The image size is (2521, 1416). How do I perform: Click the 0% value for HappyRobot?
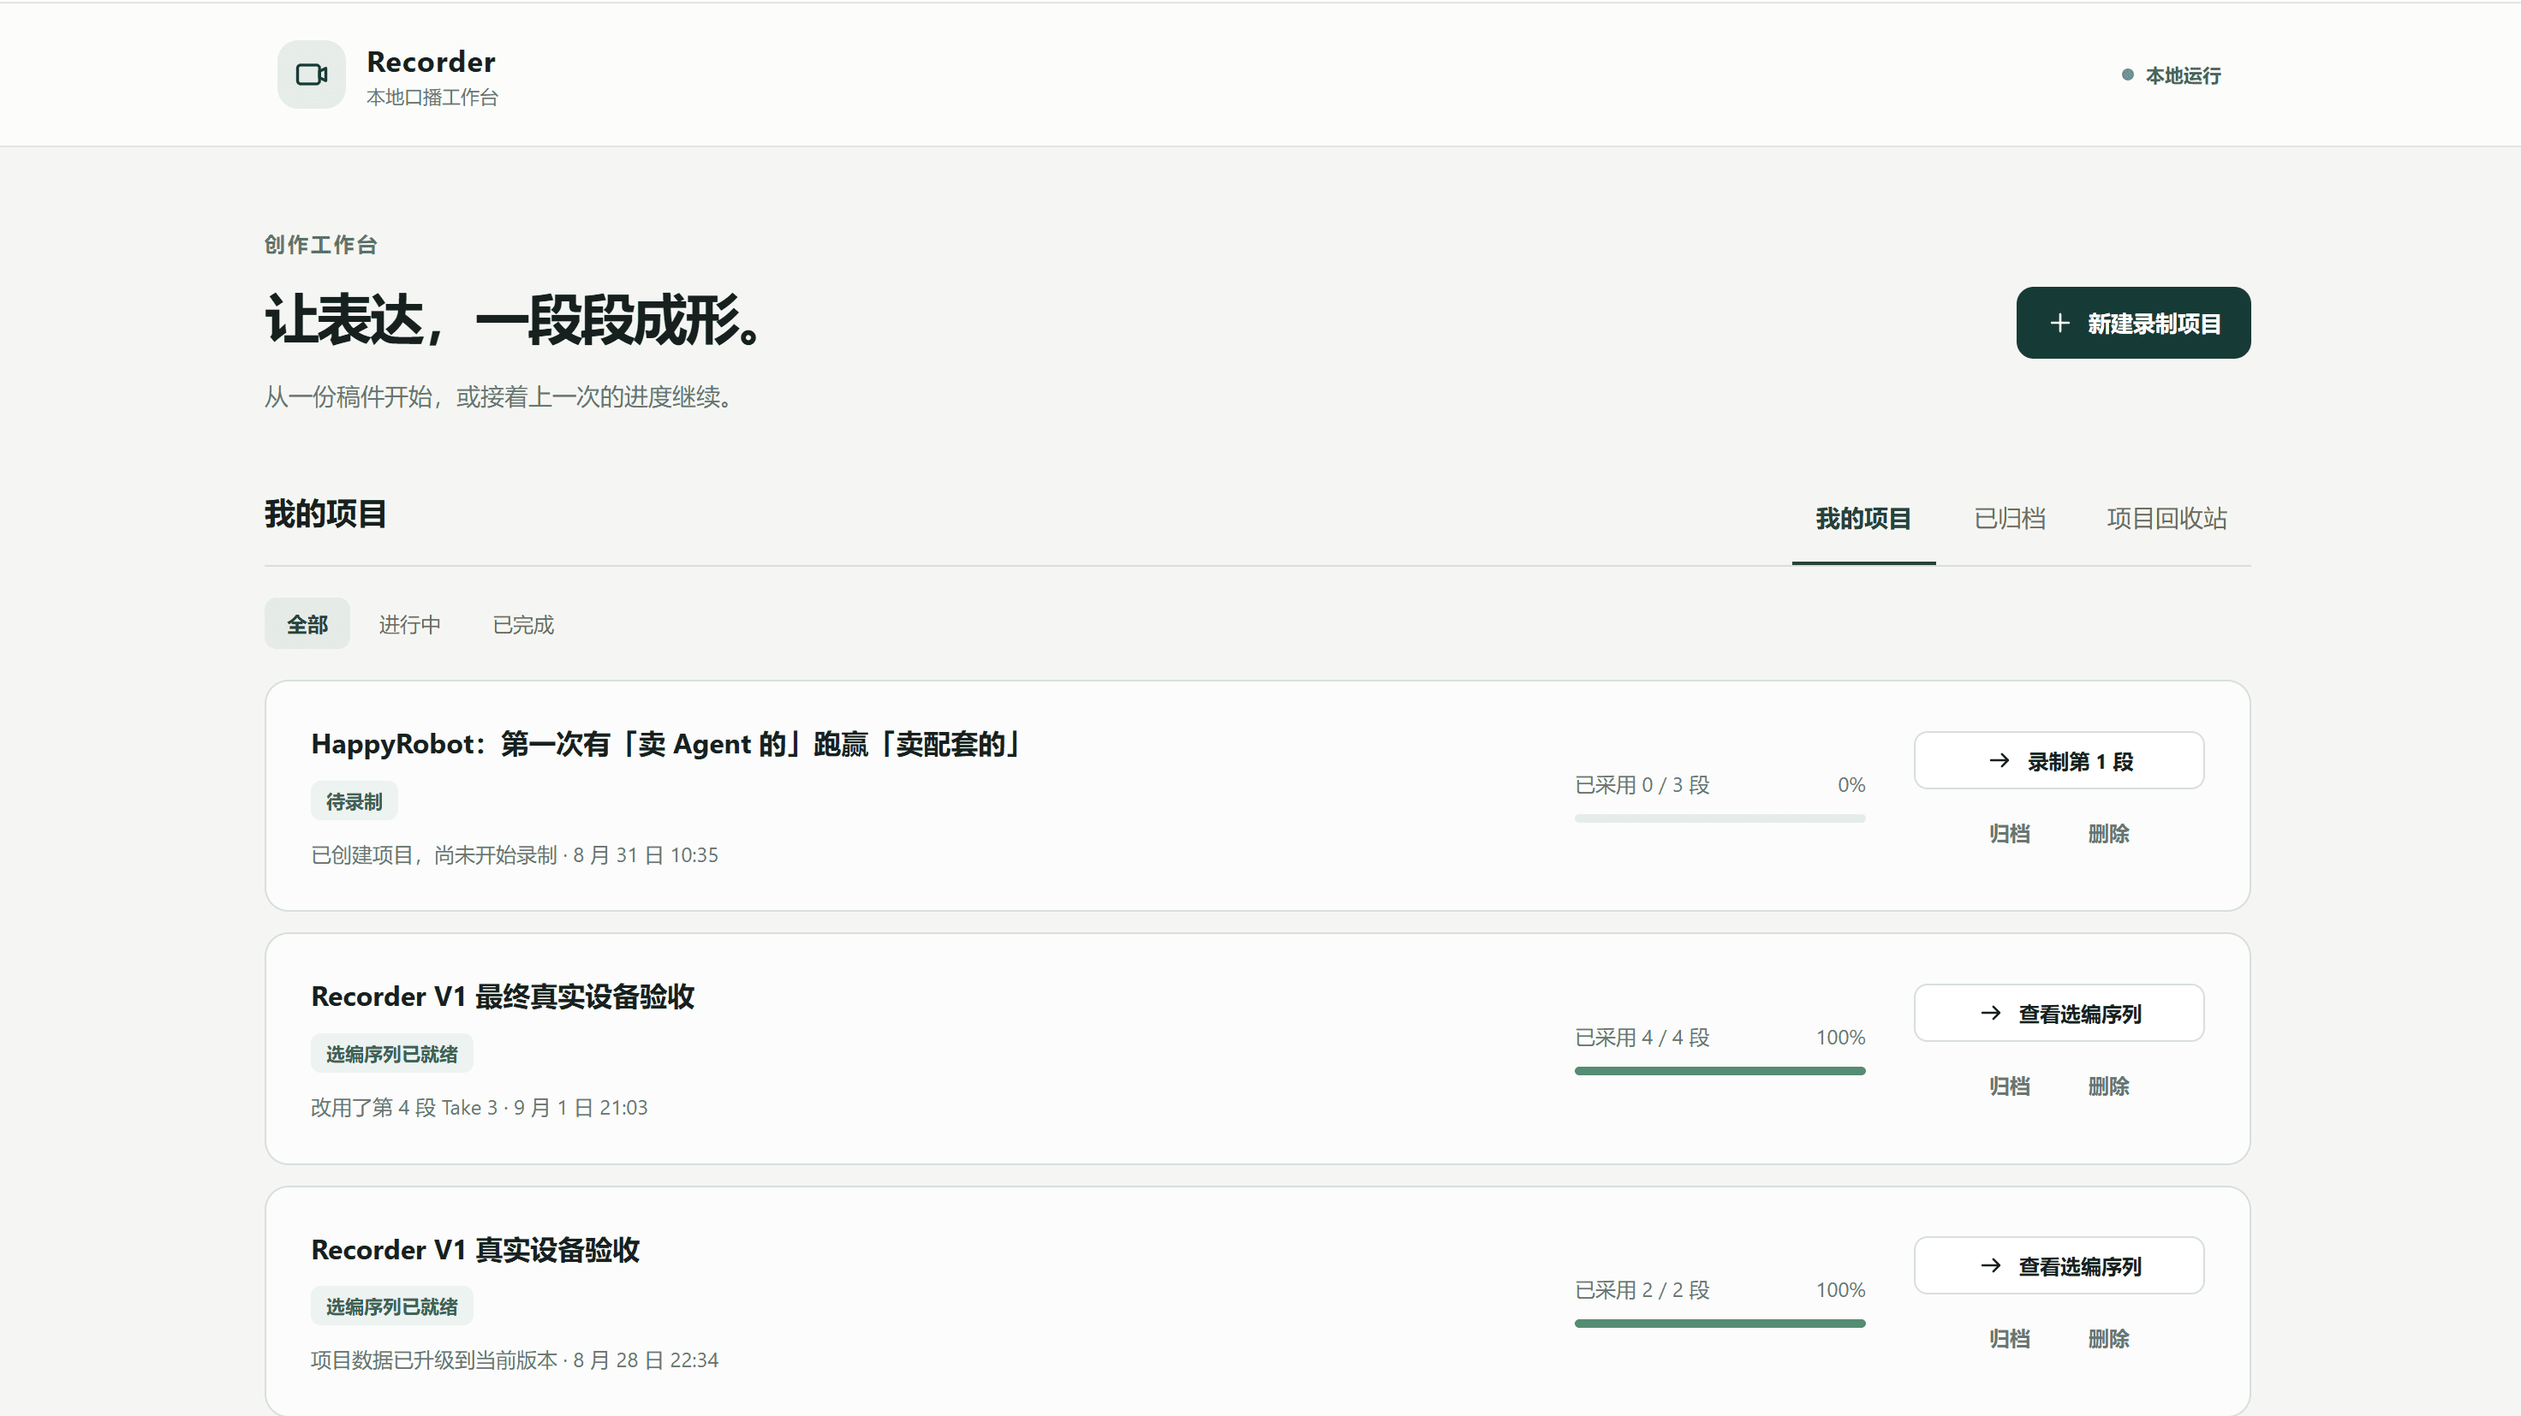click(1851, 785)
